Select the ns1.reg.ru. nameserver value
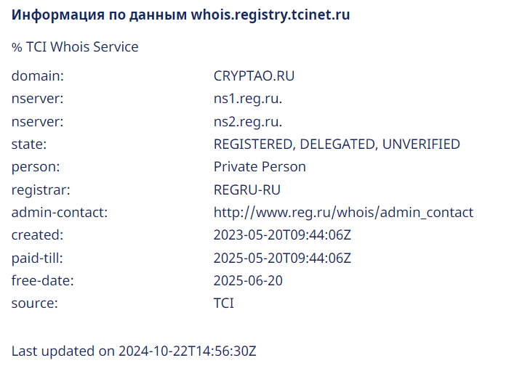The height and width of the screenshot is (371, 530). pos(247,99)
